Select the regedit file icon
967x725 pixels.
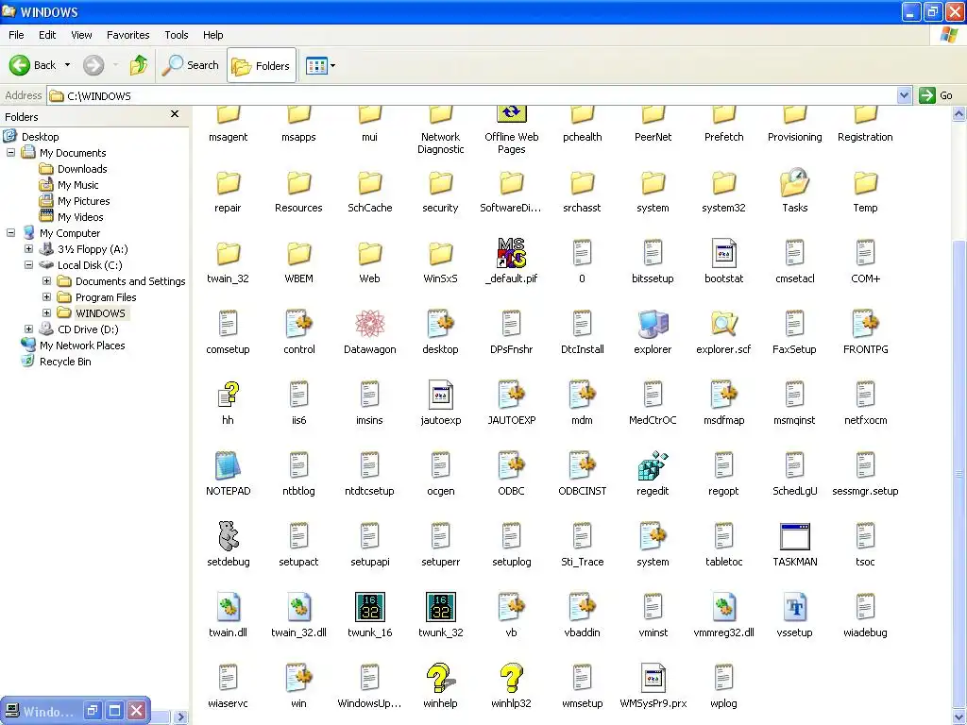pyautogui.click(x=653, y=465)
